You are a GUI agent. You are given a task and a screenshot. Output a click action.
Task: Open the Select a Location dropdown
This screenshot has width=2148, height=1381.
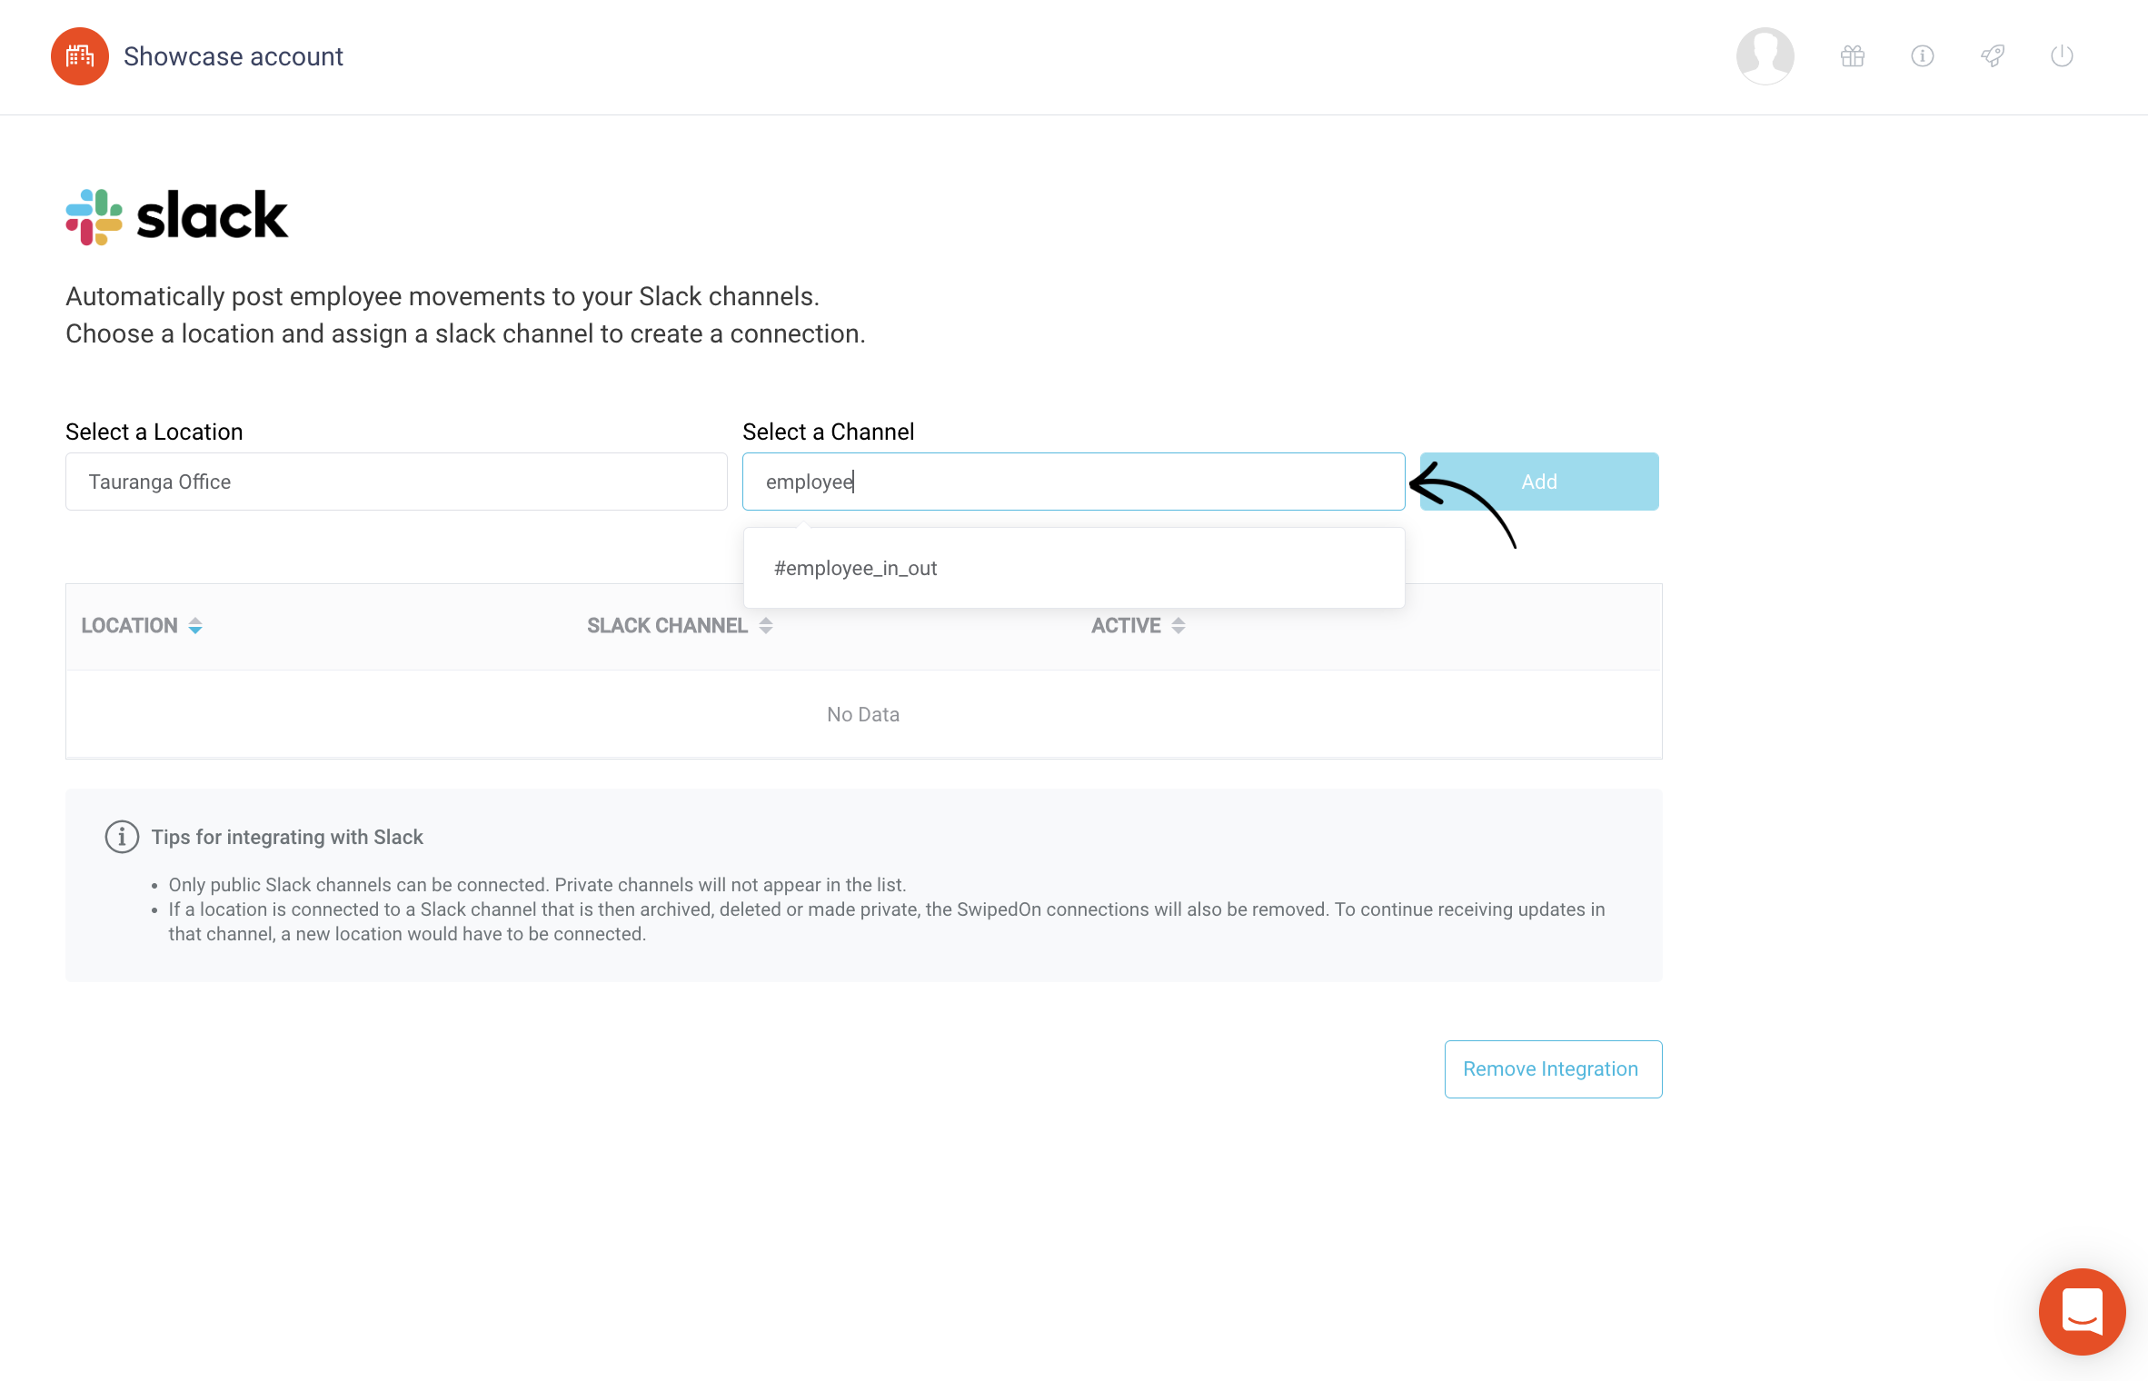pyautogui.click(x=396, y=482)
